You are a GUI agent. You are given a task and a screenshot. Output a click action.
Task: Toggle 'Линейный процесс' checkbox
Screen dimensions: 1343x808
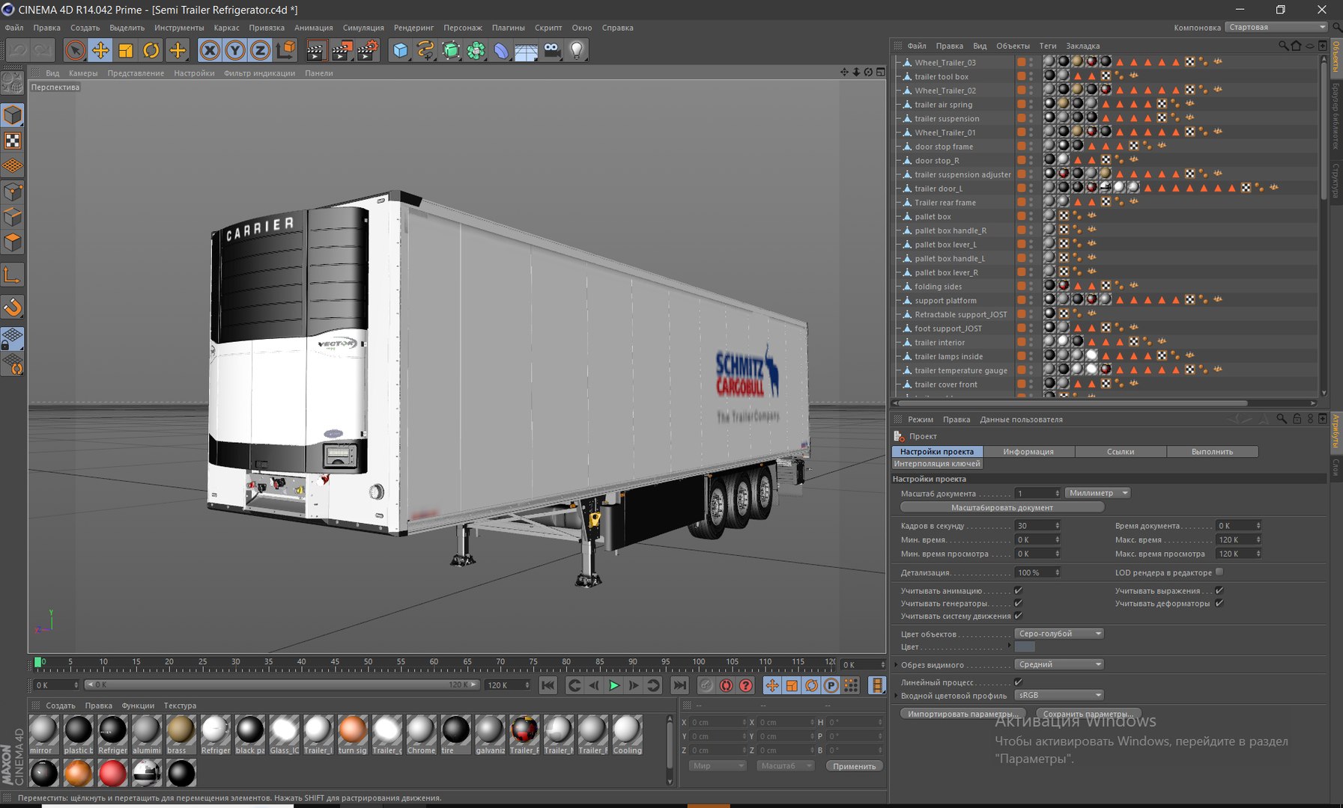tap(1018, 682)
